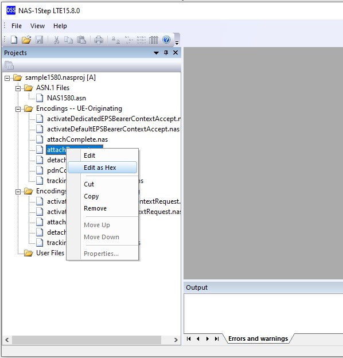Click the Projects scrollbar right arrow
This screenshot has height=358, width=343.
pos(176,340)
